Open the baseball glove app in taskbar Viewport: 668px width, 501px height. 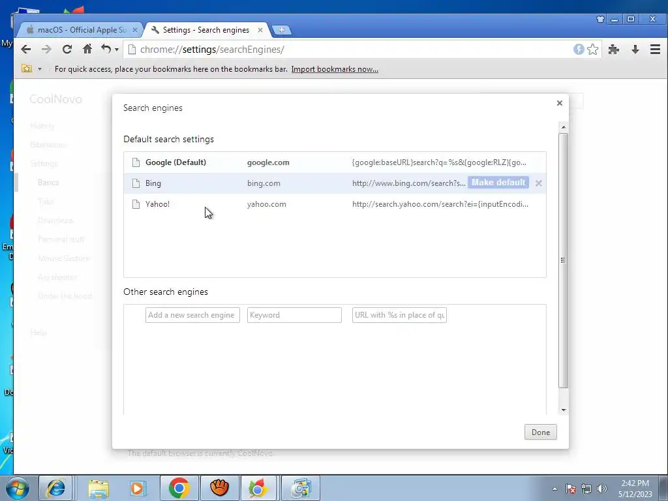[x=219, y=488]
